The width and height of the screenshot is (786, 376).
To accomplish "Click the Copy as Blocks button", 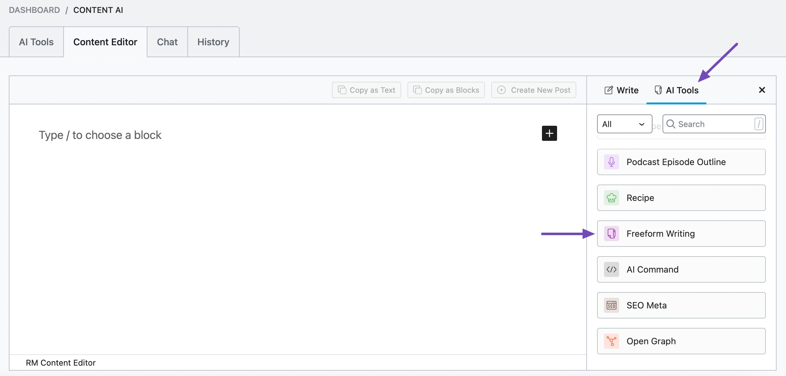I will [x=446, y=90].
